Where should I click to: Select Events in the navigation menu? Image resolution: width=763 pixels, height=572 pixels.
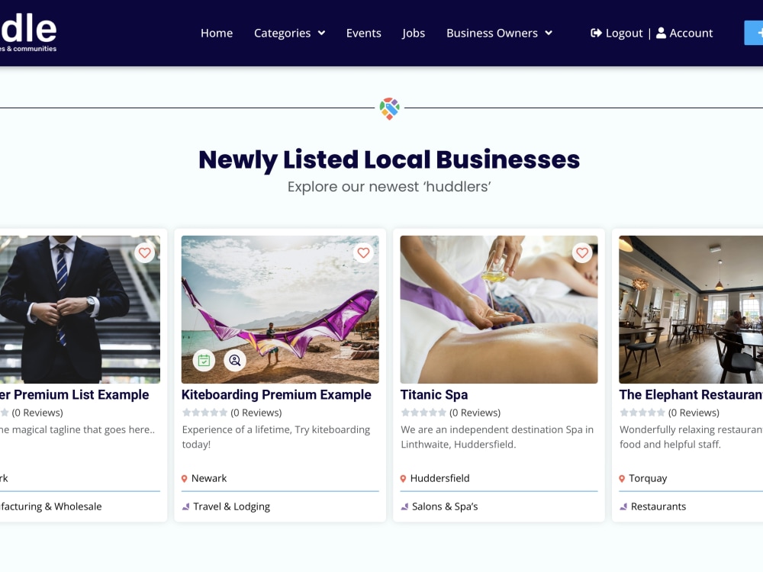(363, 33)
